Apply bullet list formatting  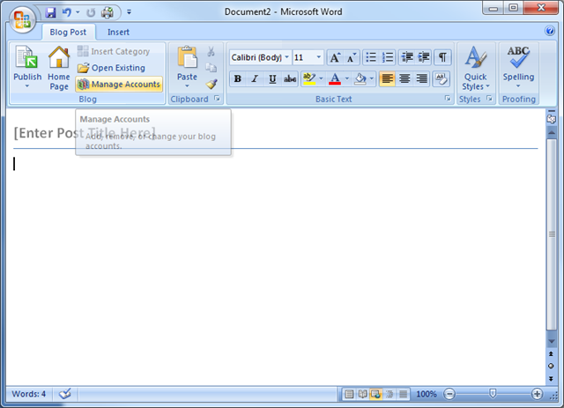point(371,57)
